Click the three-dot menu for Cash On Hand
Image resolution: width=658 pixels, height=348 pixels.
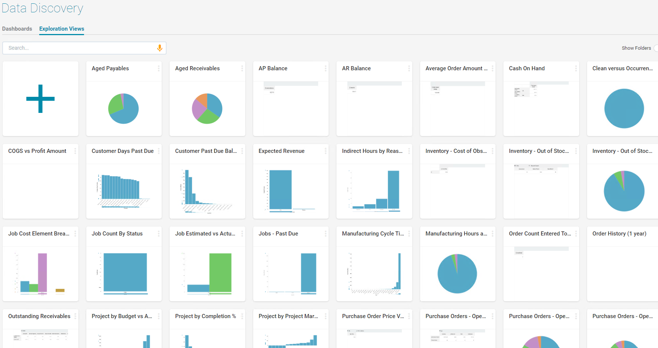point(576,68)
